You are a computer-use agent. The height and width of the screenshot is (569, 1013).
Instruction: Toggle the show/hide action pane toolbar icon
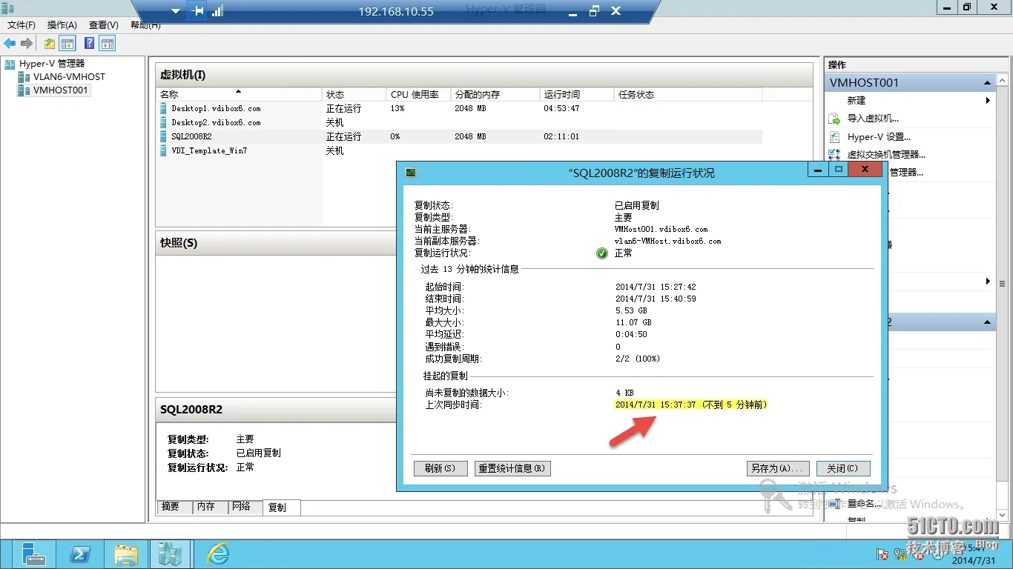pos(108,44)
